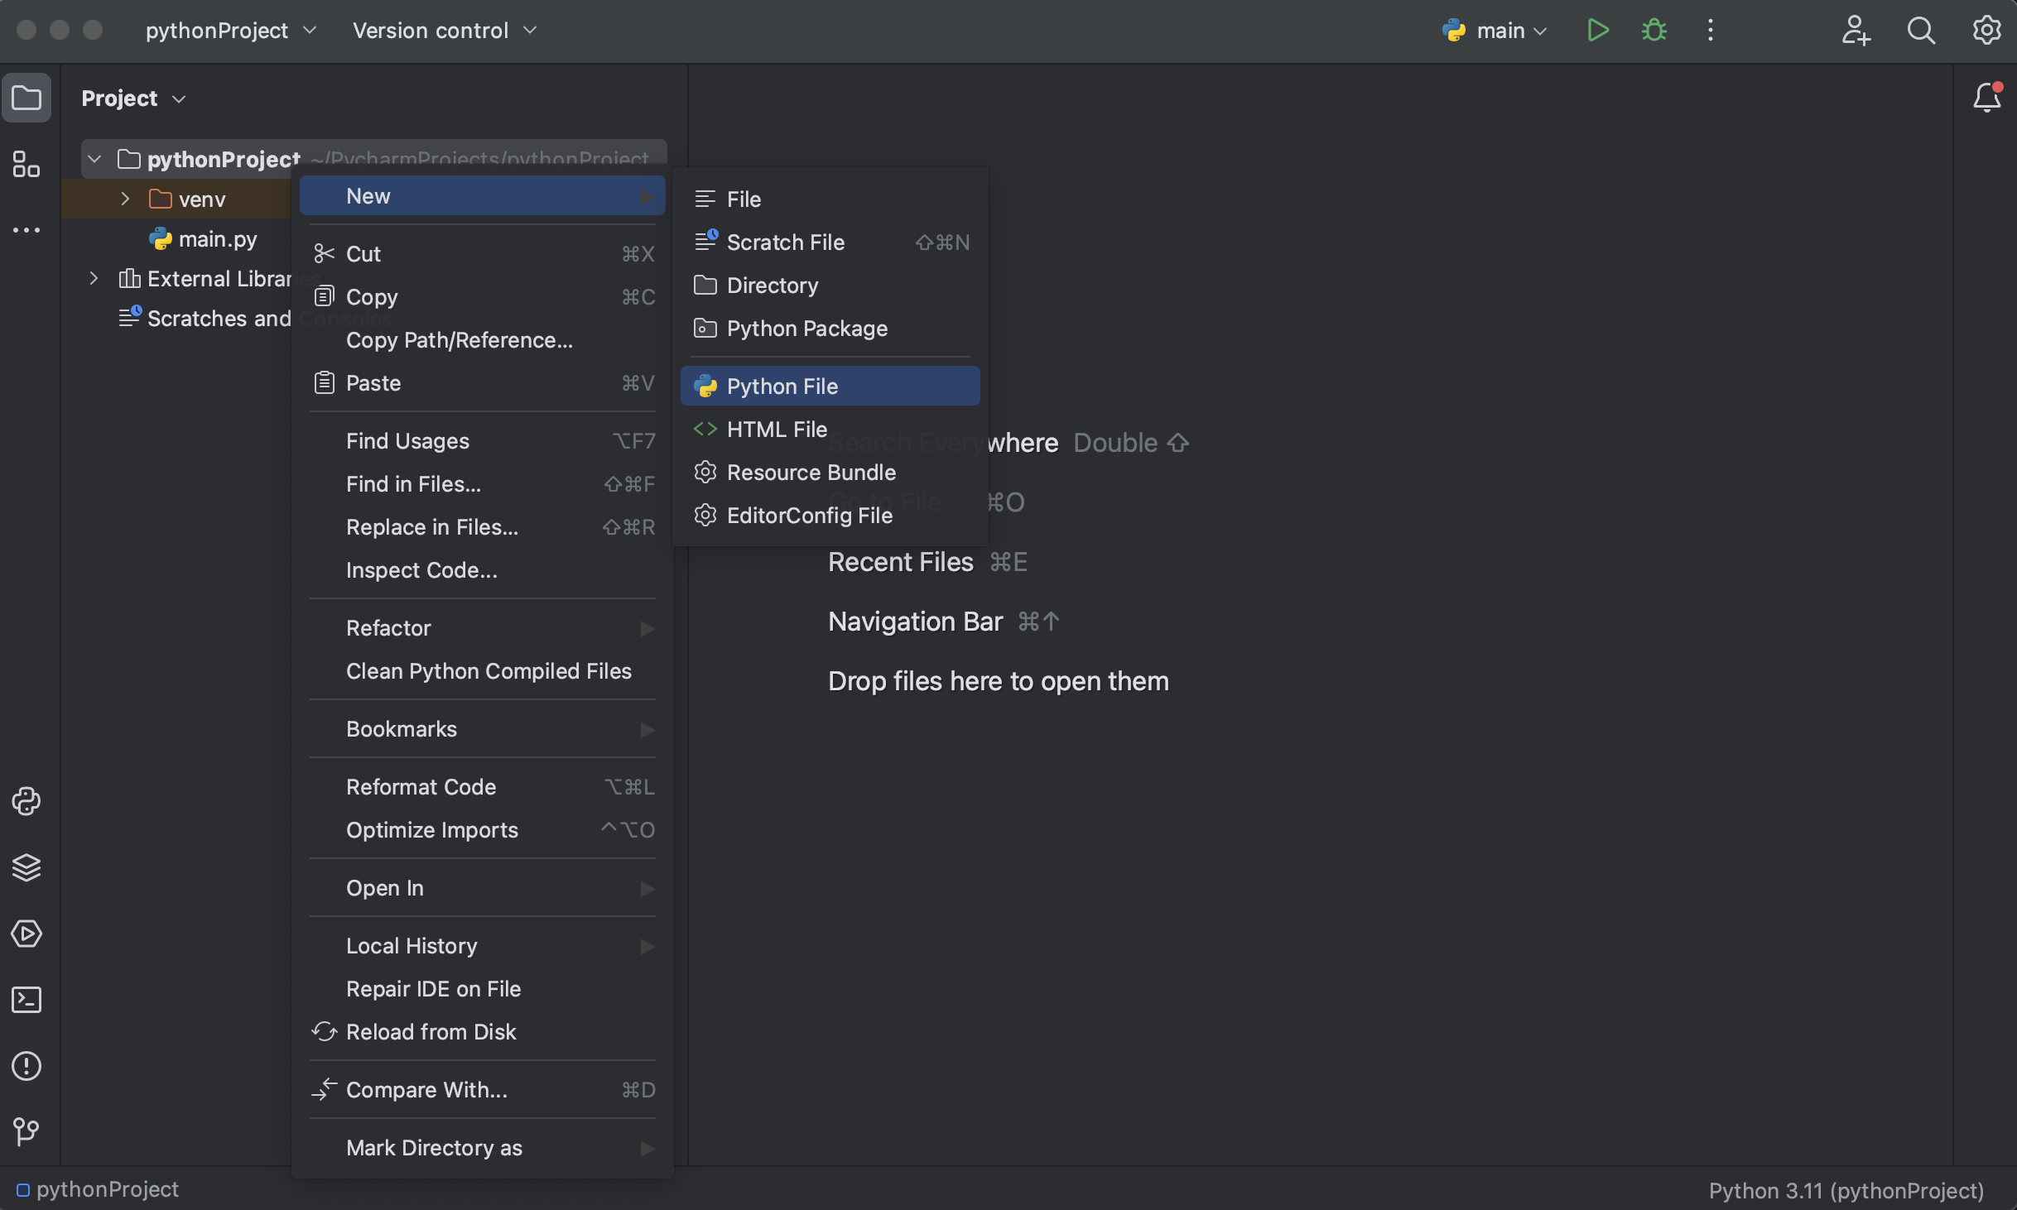
Task: Open the Terminal tool window
Action: tap(26, 1000)
